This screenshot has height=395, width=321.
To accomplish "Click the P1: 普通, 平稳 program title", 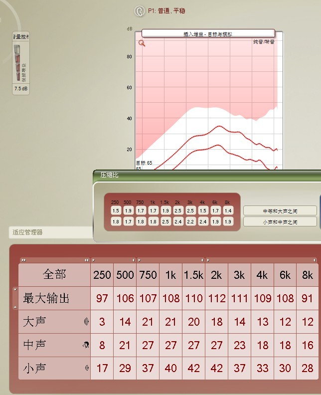I will point(166,11).
